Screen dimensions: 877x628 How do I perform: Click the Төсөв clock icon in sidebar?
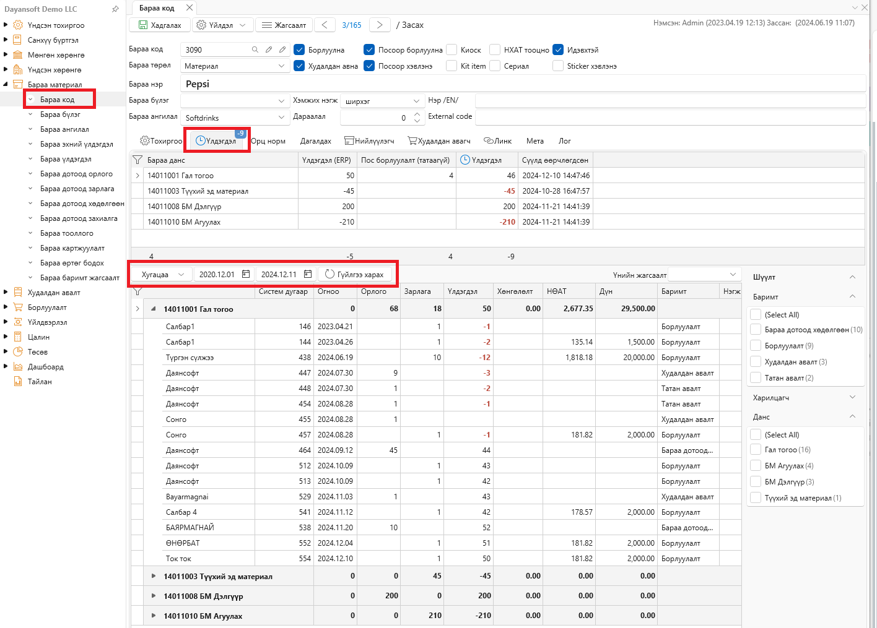tap(18, 352)
